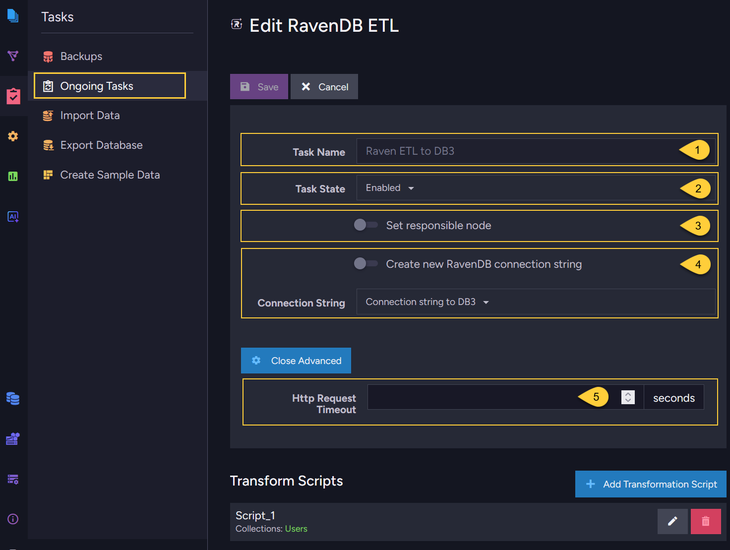
Task: Open the Documents icon in left sidebar
Action: [13, 16]
